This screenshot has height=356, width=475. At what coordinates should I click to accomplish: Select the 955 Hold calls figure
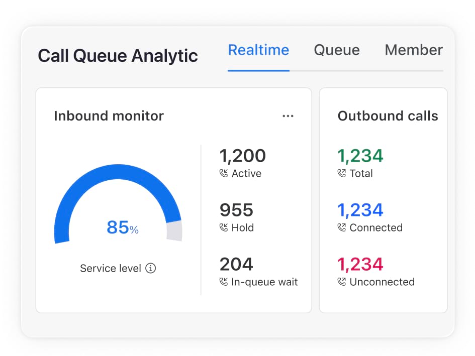point(236,210)
